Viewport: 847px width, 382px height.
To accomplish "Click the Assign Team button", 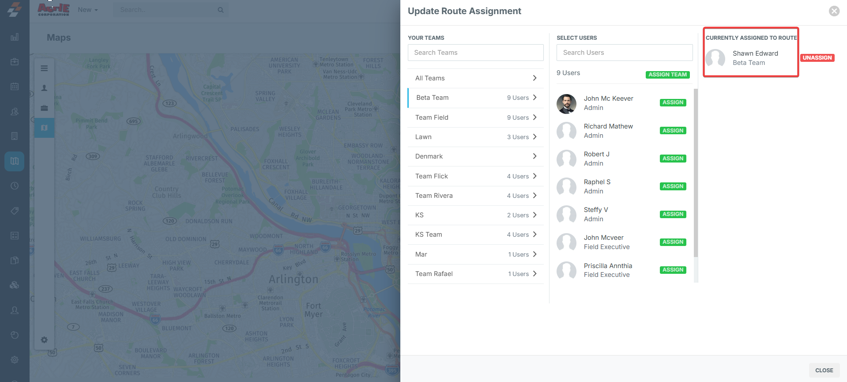I will pos(668,75).
